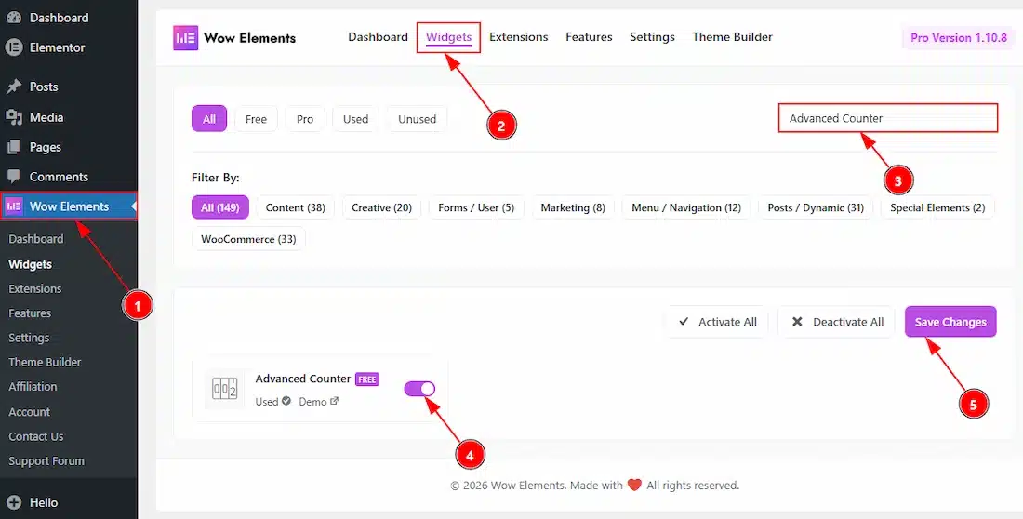Select the Unused filter pill
The image size is (1023, 519).
click(x=417, y=119)
